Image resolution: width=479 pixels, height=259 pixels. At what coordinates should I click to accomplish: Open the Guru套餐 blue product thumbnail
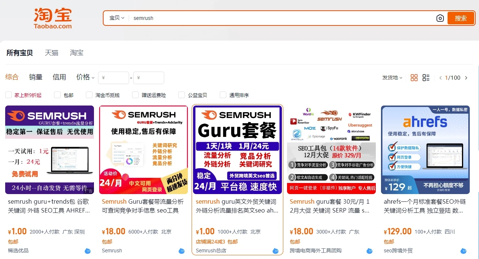pyautogui.click(x=237, y=150)
